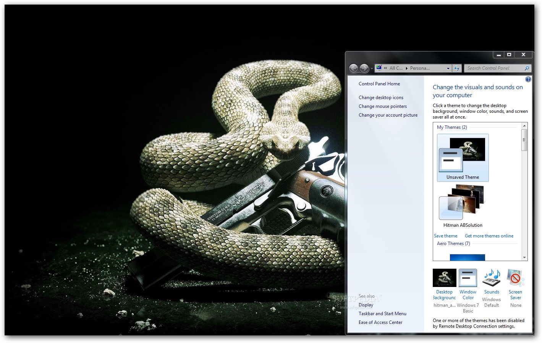
Task: Select the All Control Panel breadcrumb
Action: pyautogui.click(x=395, y=68)
